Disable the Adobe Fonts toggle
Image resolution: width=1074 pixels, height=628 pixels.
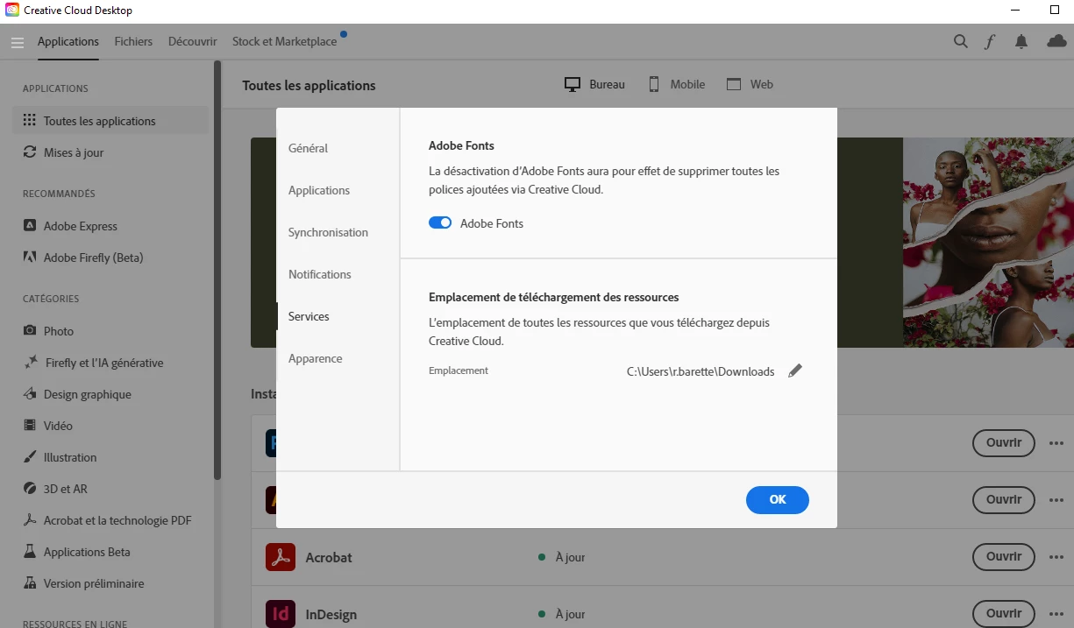(440, 223)
